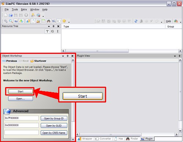Open the Plugin View panel dropdown arrow
This screenshot has height=142, width=183.
[x=175, y=56]
